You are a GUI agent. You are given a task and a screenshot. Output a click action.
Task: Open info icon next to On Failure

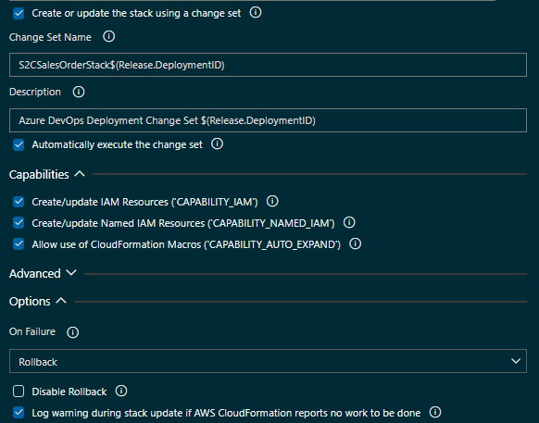[x=72, y=332]
